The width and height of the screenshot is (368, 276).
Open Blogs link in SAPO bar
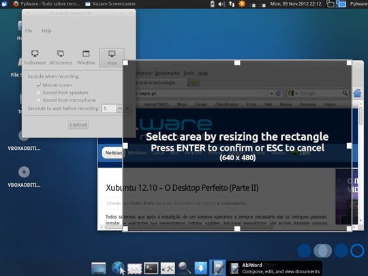[182, 104]
